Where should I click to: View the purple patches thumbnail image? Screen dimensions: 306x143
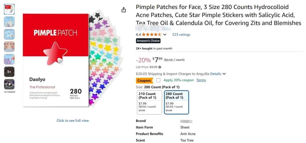(9, 59)
